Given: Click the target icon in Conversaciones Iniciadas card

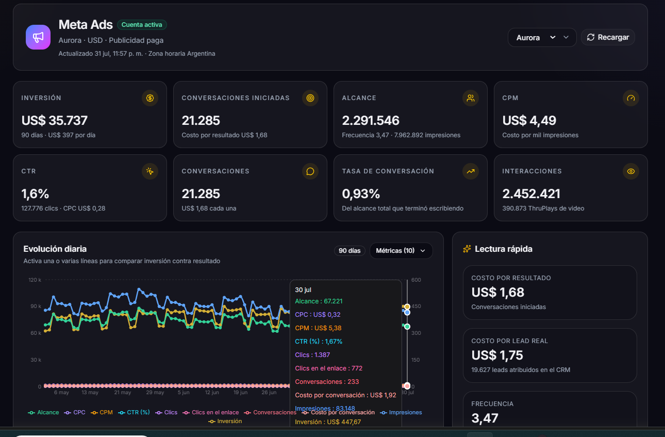Looking at the screenshot, I should pyautogui.click(x=310, y=98).
